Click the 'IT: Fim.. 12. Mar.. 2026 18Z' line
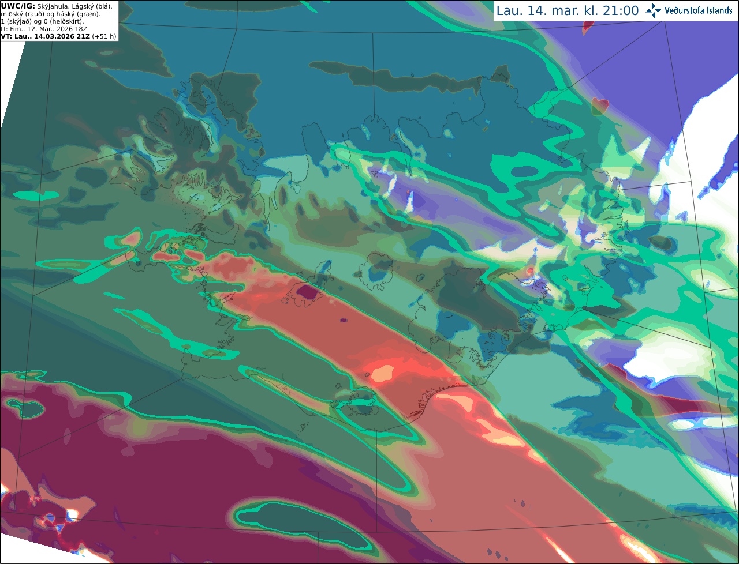 tap(43, 29)
